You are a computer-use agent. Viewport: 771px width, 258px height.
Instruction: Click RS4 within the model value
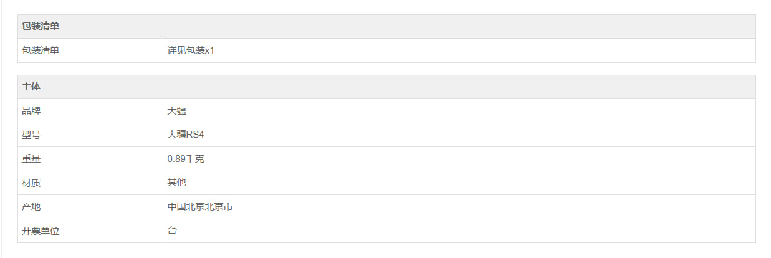195,135
